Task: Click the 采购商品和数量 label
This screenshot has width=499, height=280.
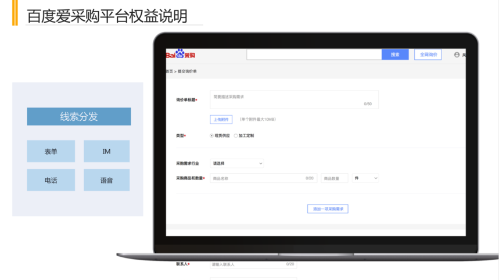Action: click(x=191, y=178)
